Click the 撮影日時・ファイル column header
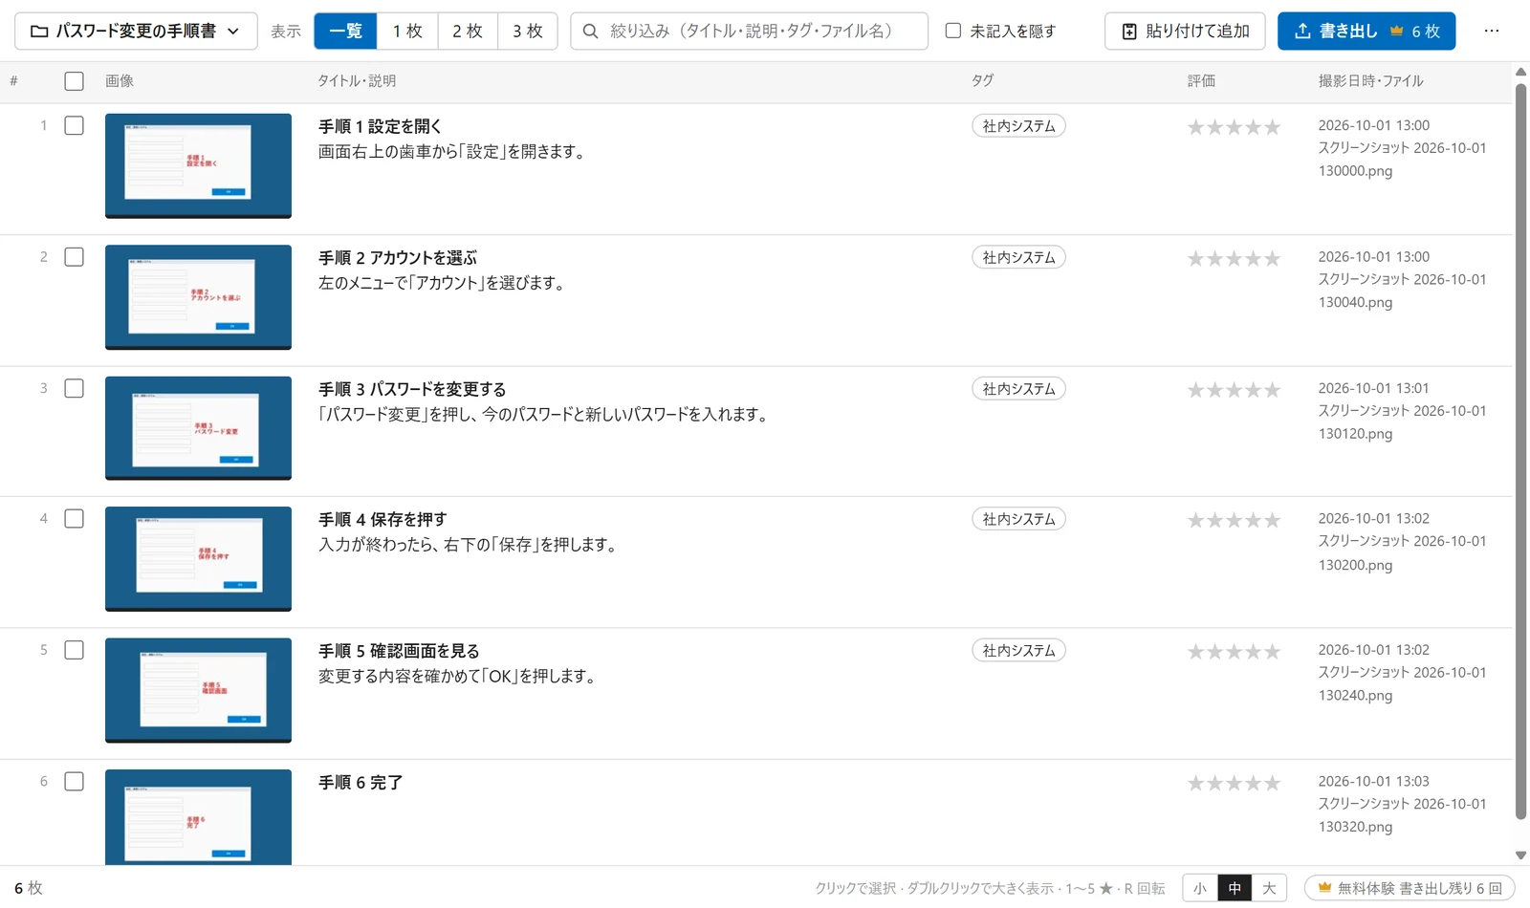 point(1370,81)
